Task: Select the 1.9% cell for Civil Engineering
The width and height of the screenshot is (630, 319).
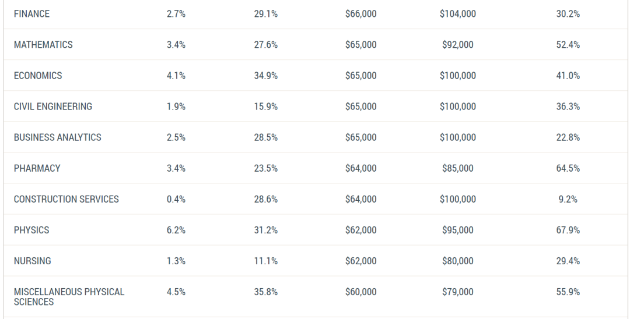Action: coord(176,107)
